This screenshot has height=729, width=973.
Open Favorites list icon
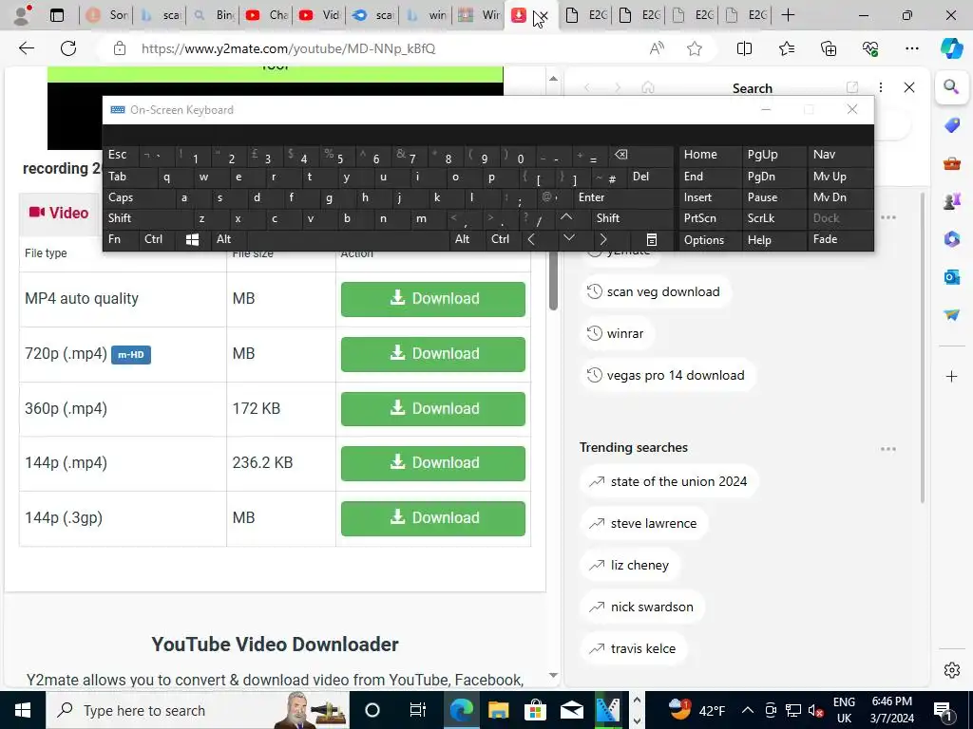pyautogui.click(x=786, y=48)
